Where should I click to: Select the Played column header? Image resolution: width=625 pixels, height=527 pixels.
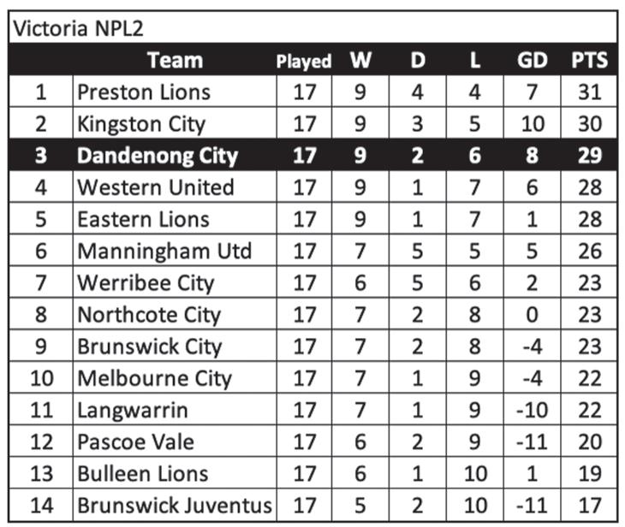(x=304, y=62)
